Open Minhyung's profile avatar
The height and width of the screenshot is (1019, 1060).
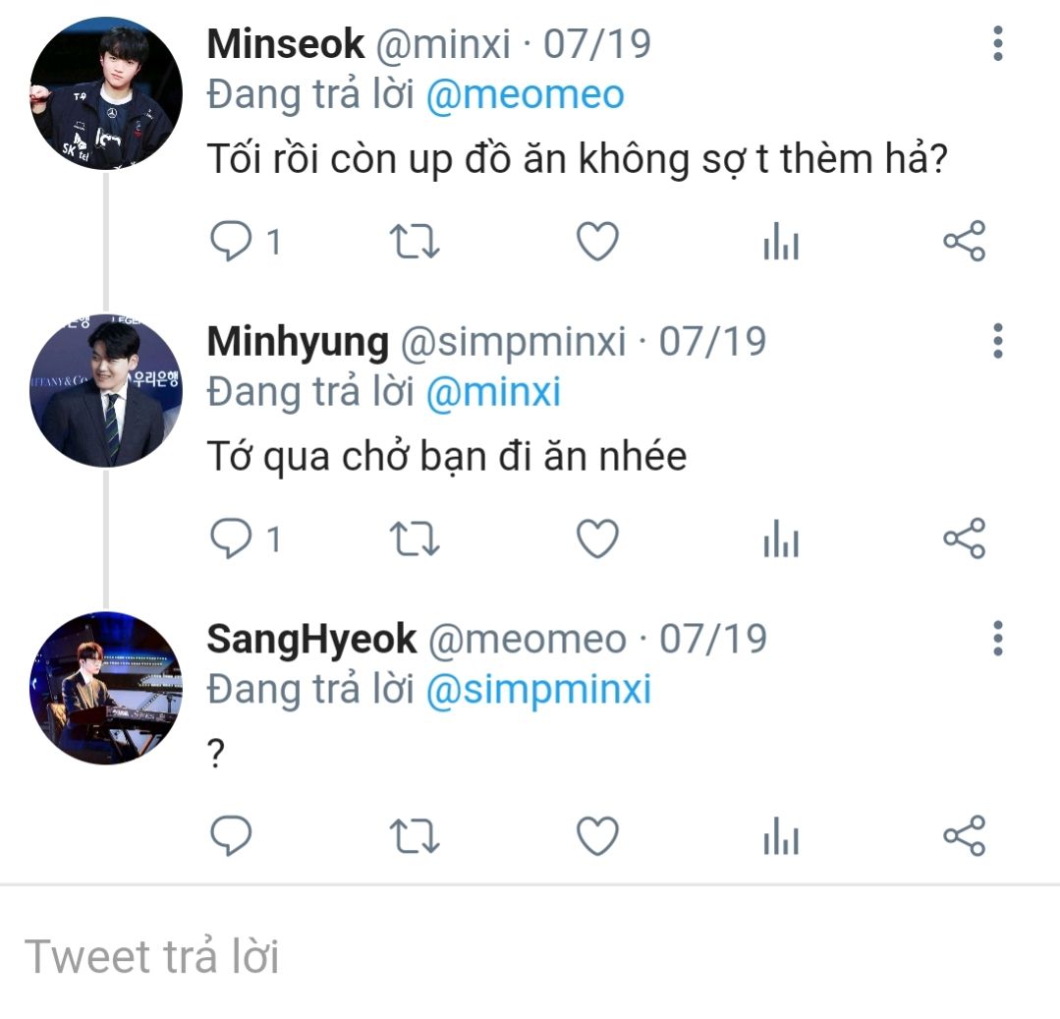click(106, 391)
